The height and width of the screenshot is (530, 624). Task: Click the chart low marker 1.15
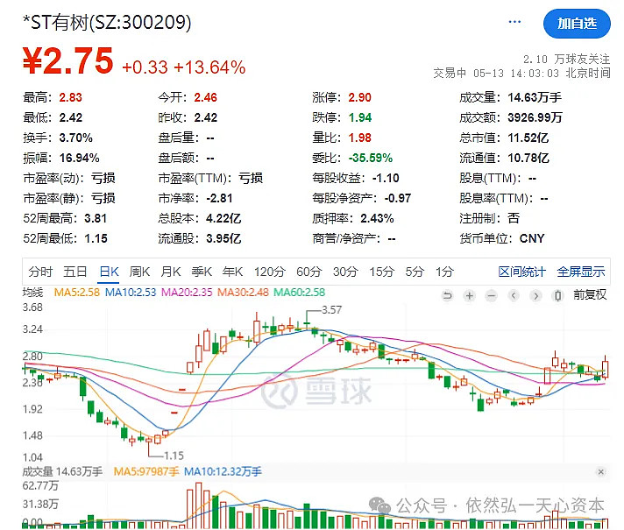click(174, 456)
